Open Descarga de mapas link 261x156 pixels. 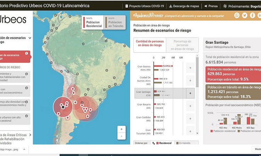pos(184,6)
